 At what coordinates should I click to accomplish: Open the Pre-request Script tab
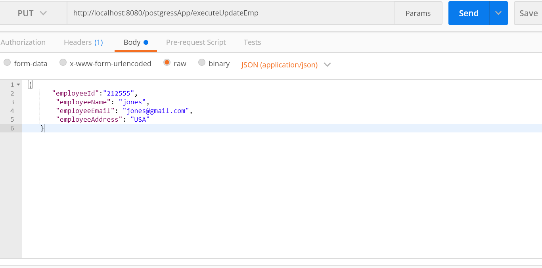click(196, 42)
